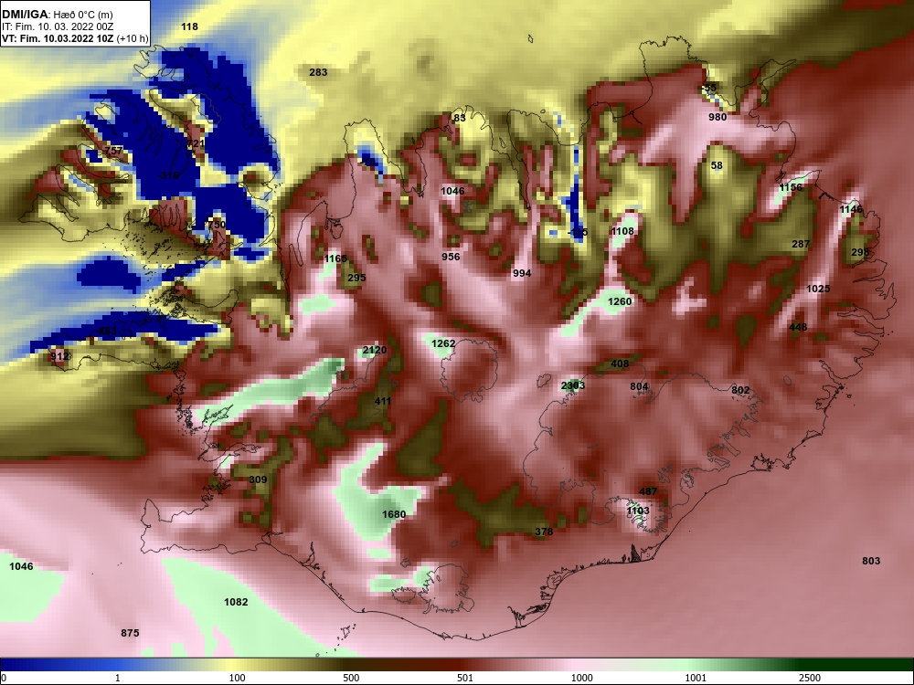Screen dimensions: 914x685
Task: Click the map value 1165
Action: [x=335, y=258]
